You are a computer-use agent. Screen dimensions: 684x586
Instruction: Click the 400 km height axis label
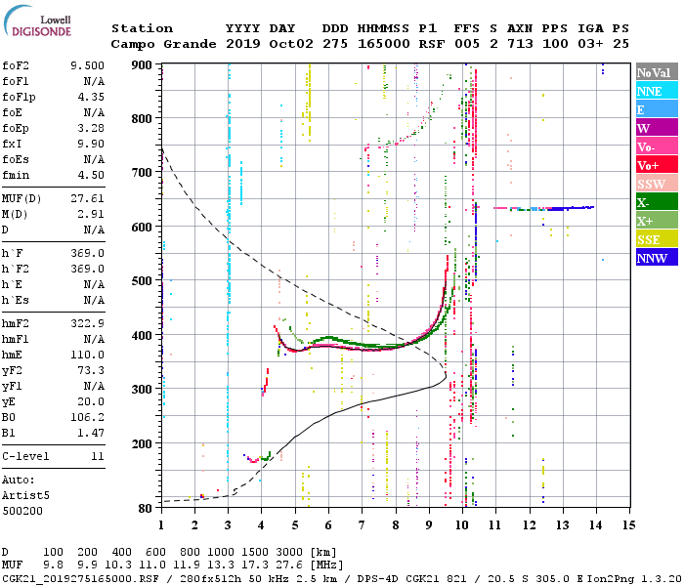[142, 335]
